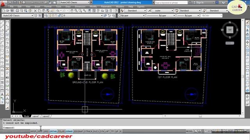250x140 pixels.
Task: Open the ByLayer color control dropdown
Action: coord(132,16)
